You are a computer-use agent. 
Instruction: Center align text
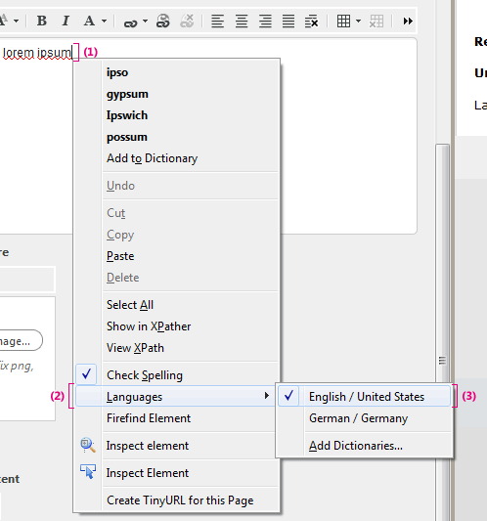click(x=242, y=21)
